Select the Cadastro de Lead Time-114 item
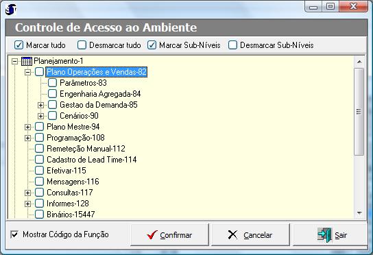Image resolution: width=373 pixels, height=255 pixels. (92, 160)
